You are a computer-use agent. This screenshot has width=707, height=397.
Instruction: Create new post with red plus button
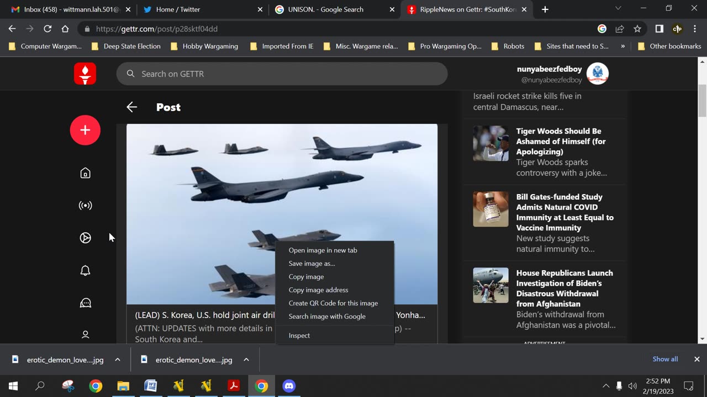point(85,130)
